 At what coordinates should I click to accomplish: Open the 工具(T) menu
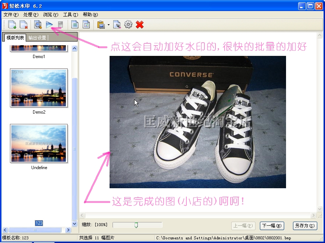(x=71, y=14)
